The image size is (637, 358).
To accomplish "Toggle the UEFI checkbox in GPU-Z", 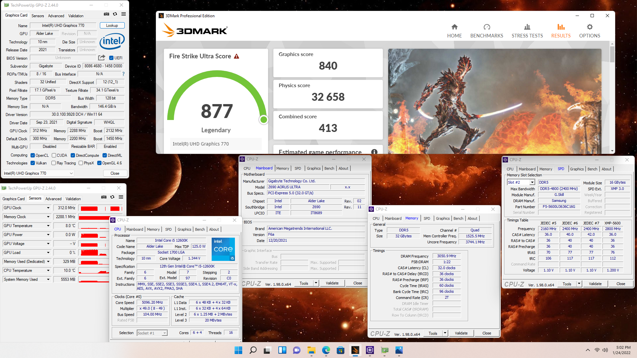I will point(111,58).
